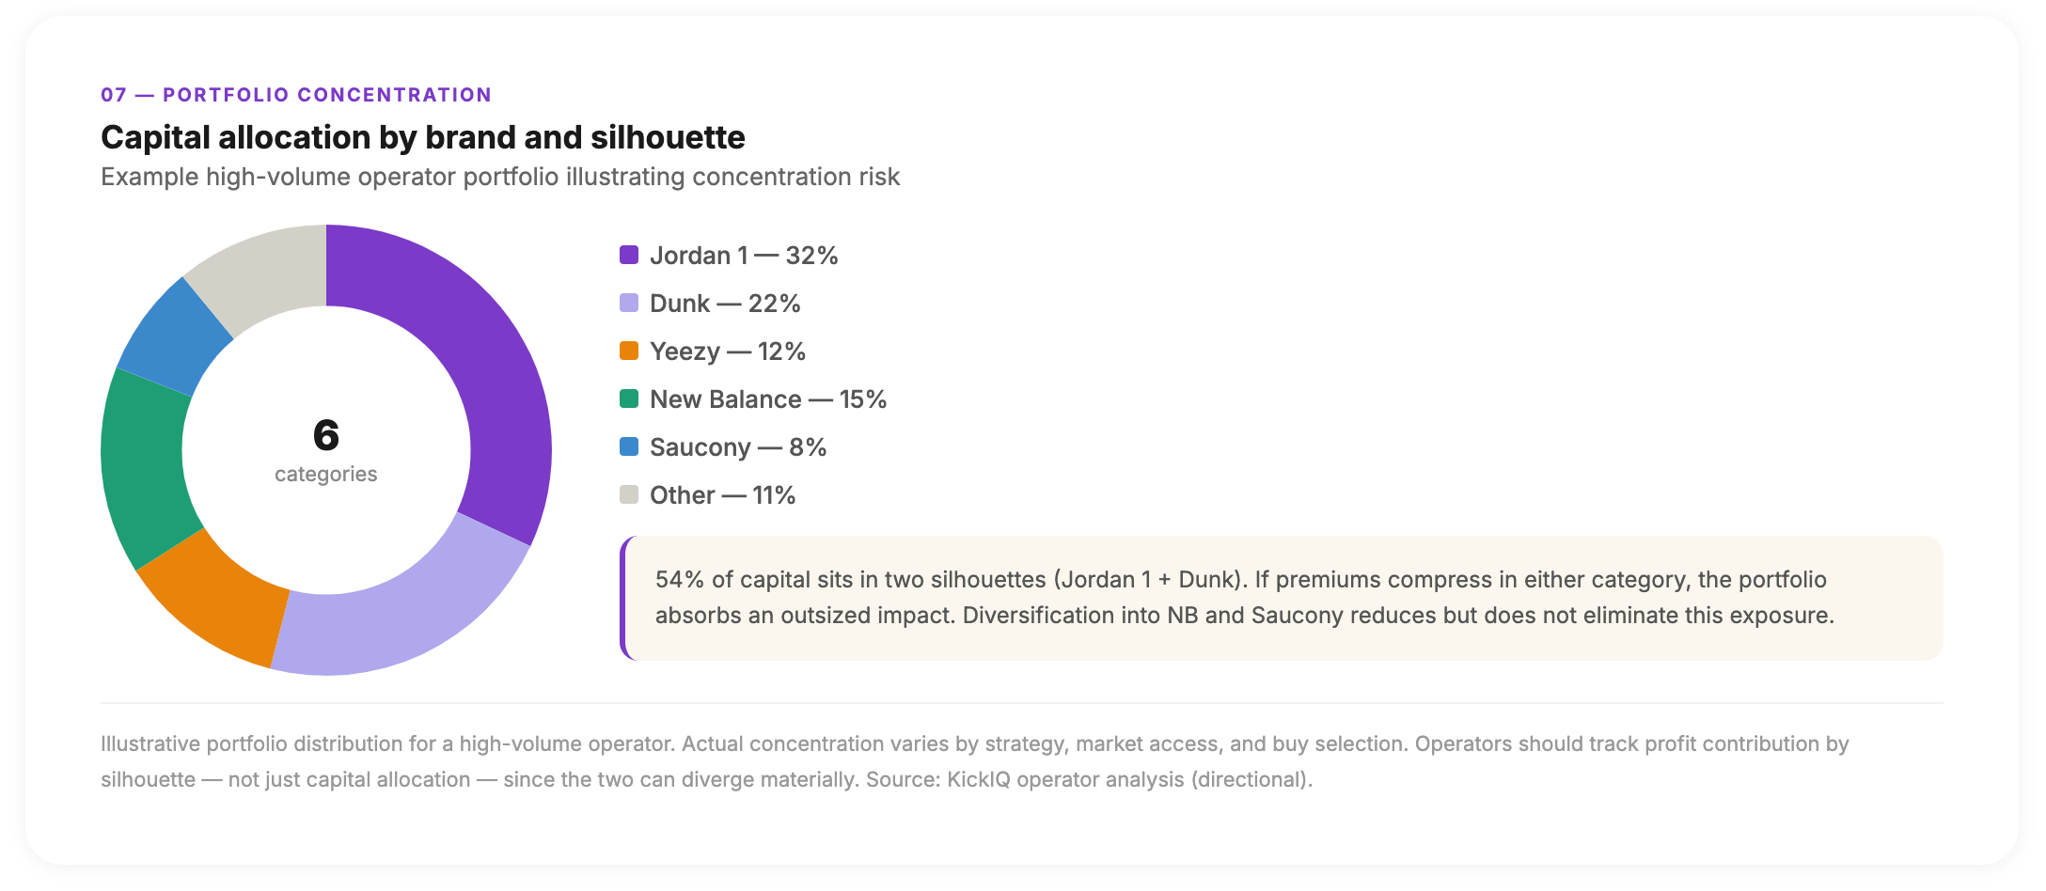Click the "Dunk — 22%" legend label
2046x891 pixels.
724,304
